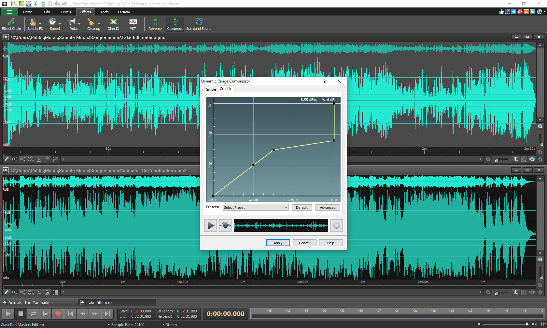Switch to the Simple tab in the compressor

point(211,89)
